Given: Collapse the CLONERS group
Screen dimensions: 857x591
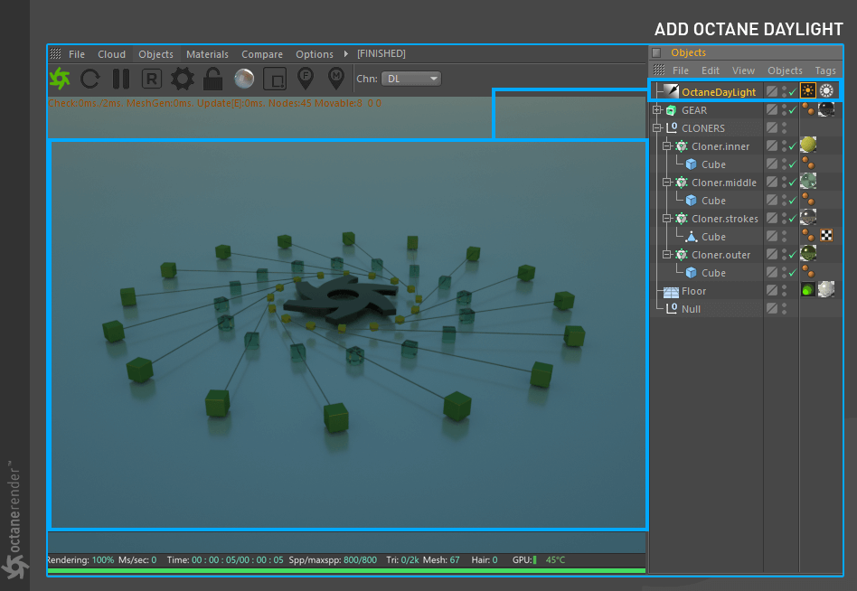Looking at the screenshot, I should point(657,128).
